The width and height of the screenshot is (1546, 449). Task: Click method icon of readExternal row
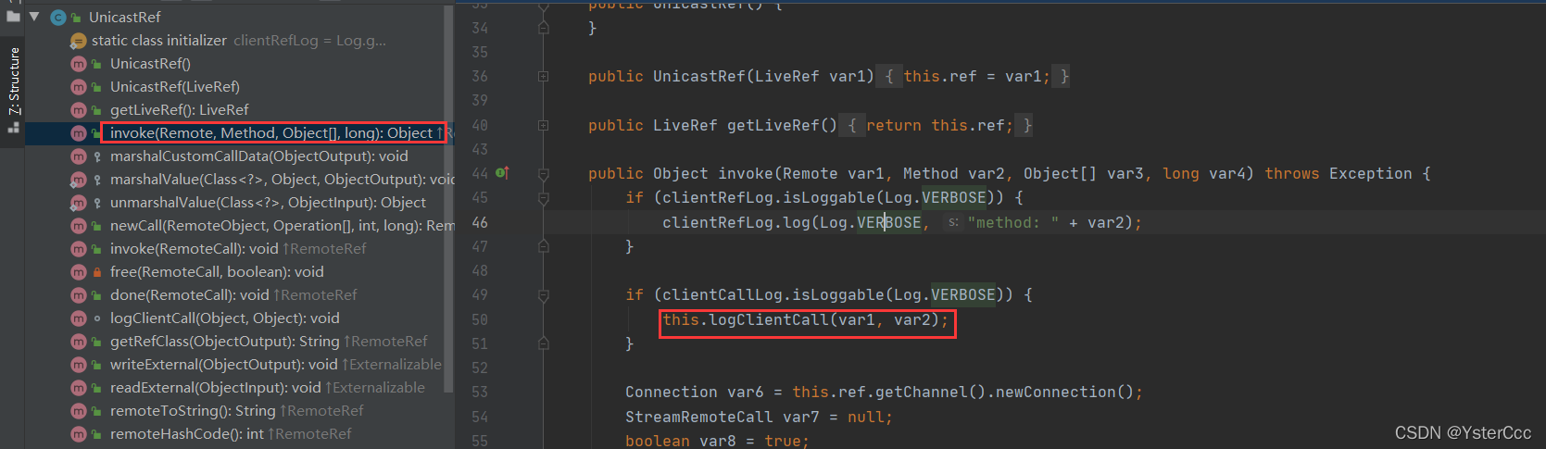tap(79, 388)
